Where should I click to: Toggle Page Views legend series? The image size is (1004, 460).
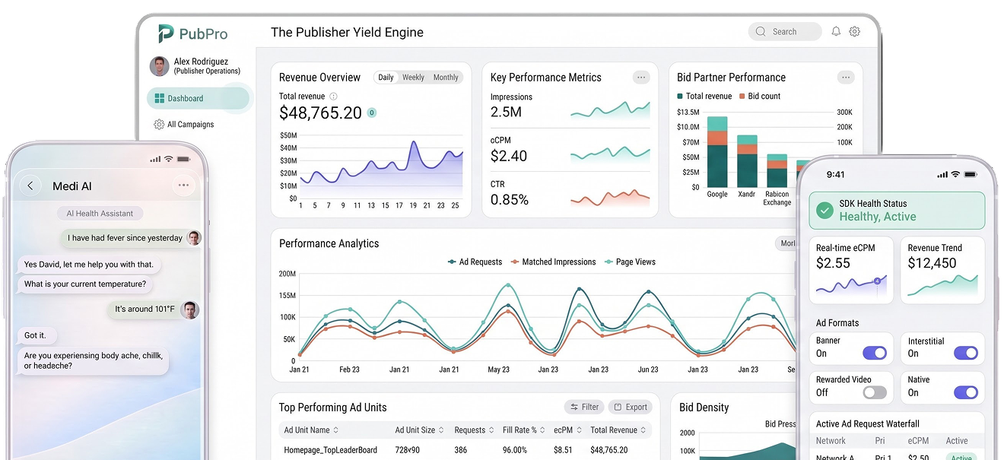(630, 262)
